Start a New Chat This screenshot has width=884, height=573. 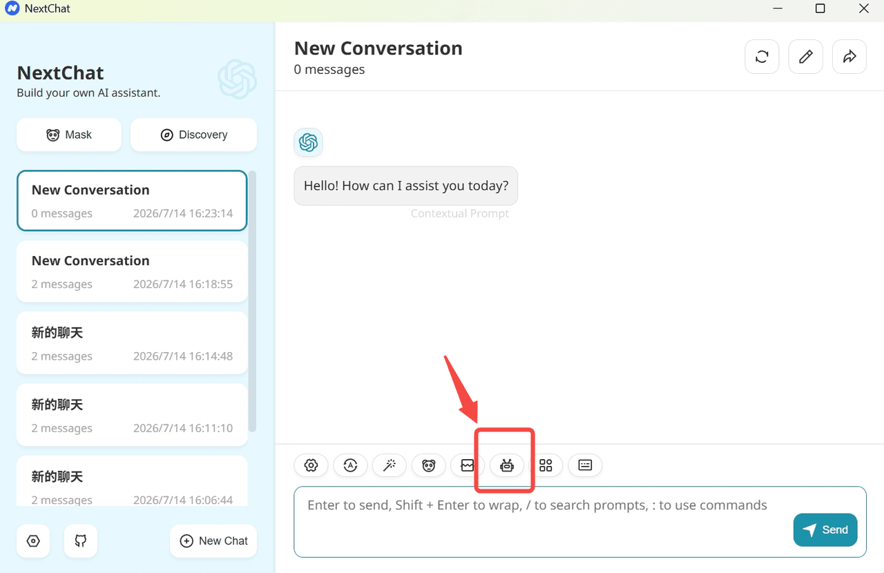[213, 541]
